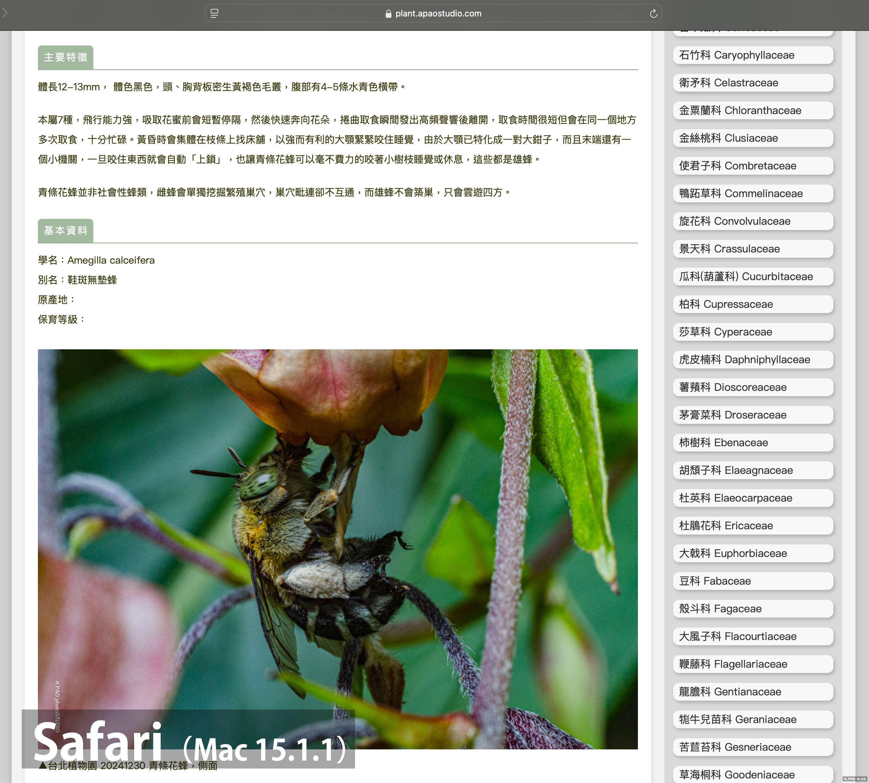The width and height of the screenshot is (869, 783).
Task: Open the 莎草科 Cyperaceae link
Action: (x=753, y=332)
